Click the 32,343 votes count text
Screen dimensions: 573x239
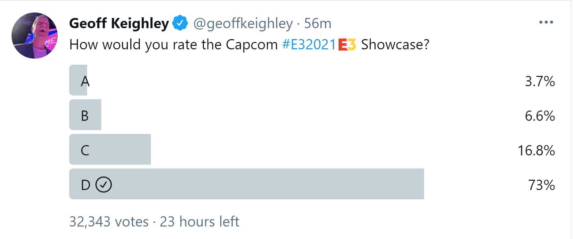coord(109,222)
